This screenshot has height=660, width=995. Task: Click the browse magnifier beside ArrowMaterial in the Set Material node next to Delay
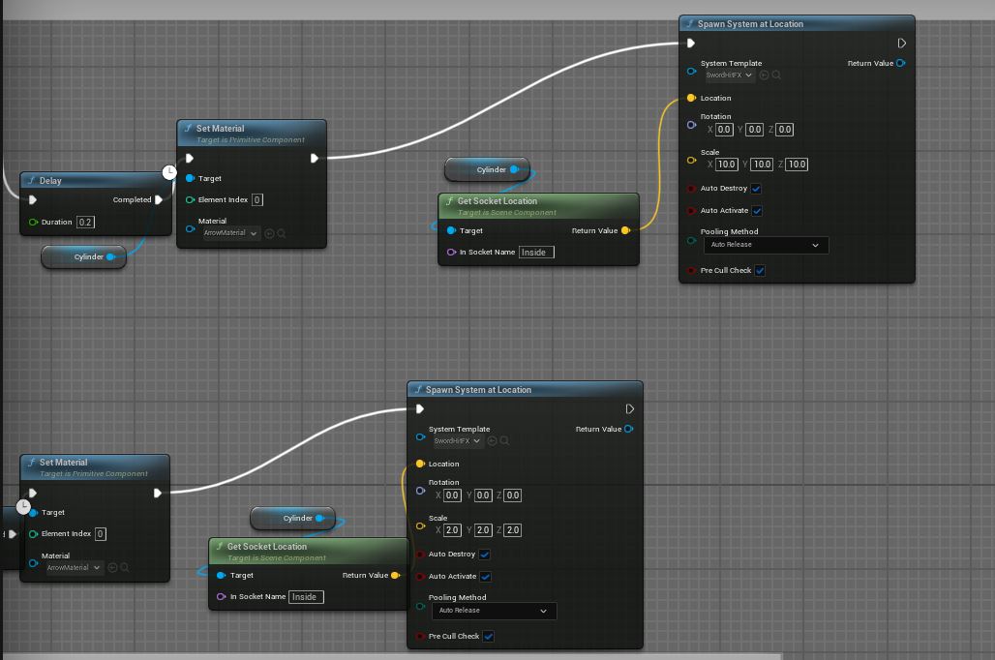pyautogui.click(x=282, y=233)
